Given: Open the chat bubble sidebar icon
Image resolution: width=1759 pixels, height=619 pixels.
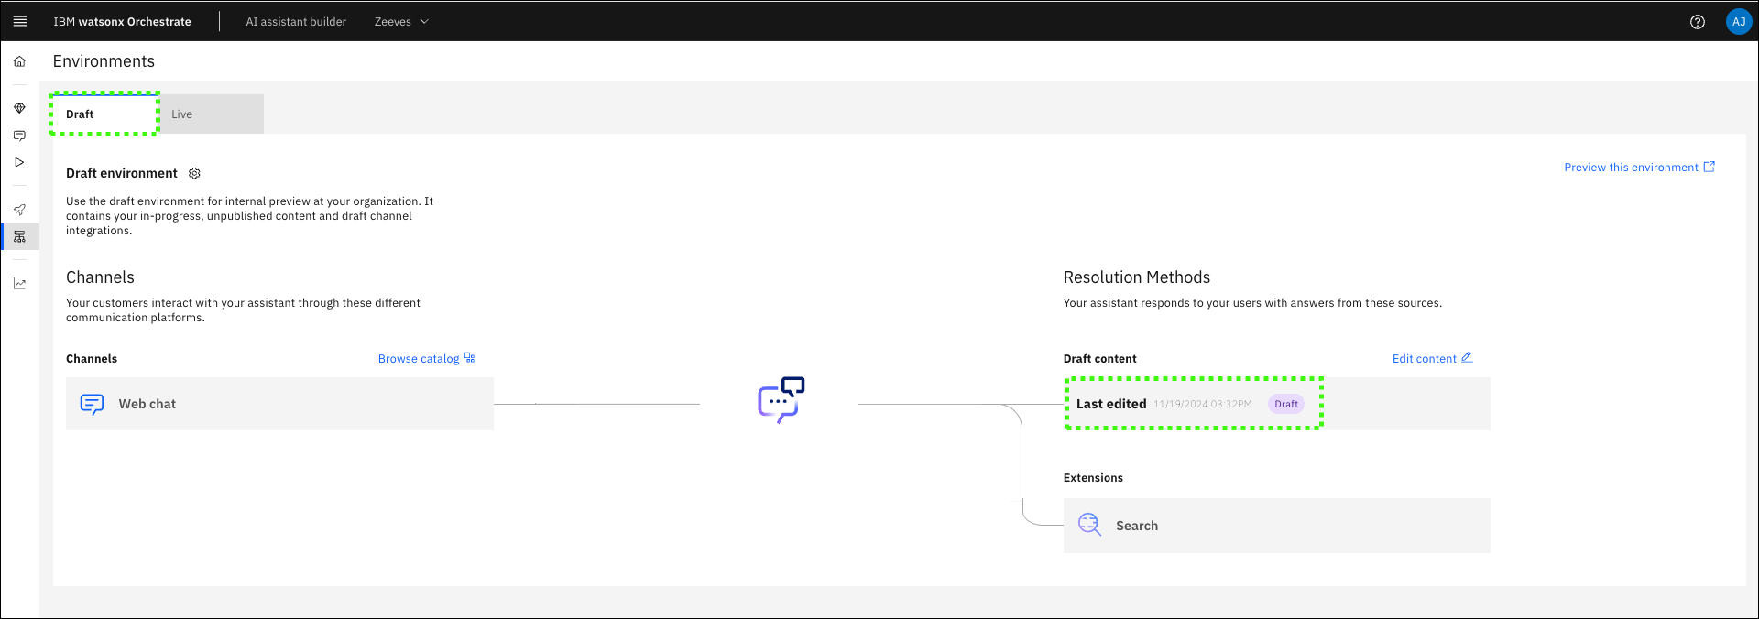Looking at the screenshot, I should 19,136.
